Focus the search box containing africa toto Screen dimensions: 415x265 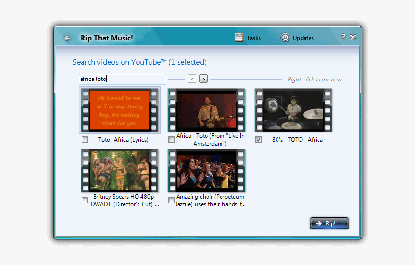coord(122,79)
